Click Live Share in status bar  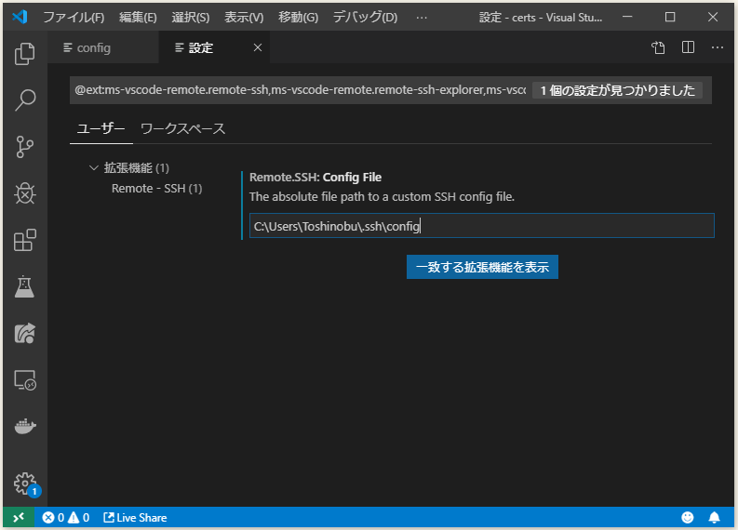[135, 518]
